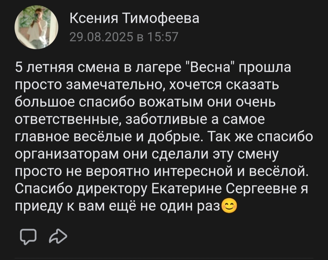Click the timestamp 29.08.2025 в 15:57
Screen dimensions: 328x260
click(x=125, y=37)
